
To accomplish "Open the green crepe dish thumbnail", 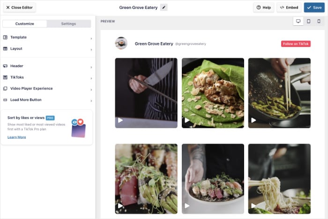I will (213, 93).
